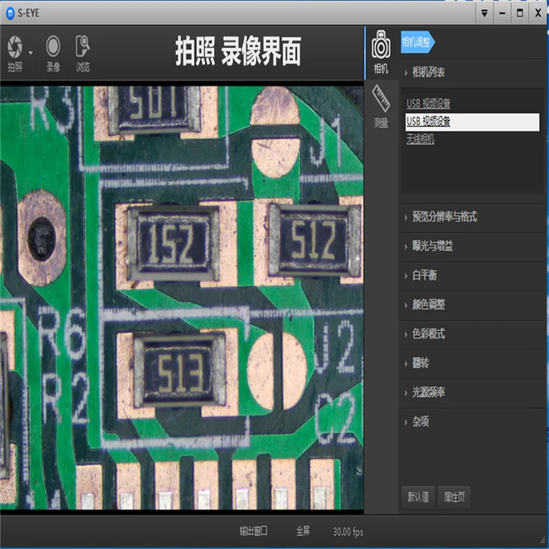Click 全屏 to enter full screen
The height and width of the screenshot is (549, 549).
[x=302, y=529]
